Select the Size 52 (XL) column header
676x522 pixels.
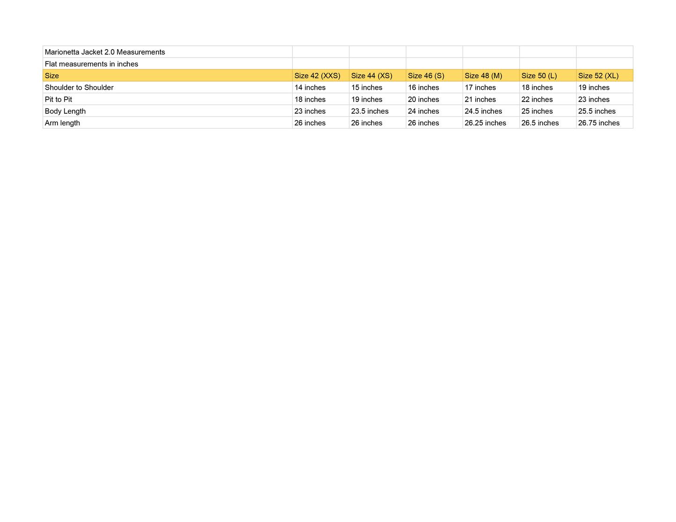coord(598,76)
